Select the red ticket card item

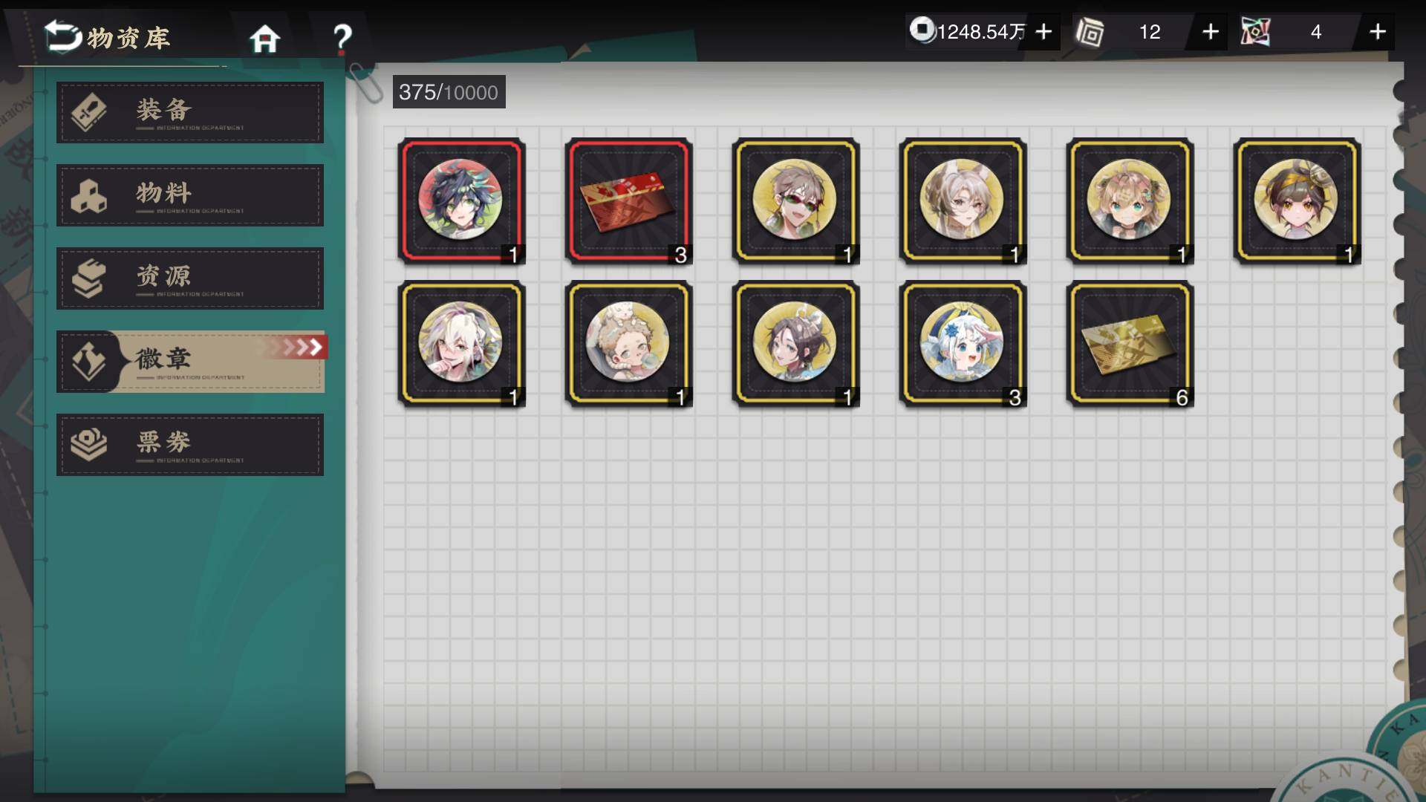pyautogui.click(x=628, y=201)
